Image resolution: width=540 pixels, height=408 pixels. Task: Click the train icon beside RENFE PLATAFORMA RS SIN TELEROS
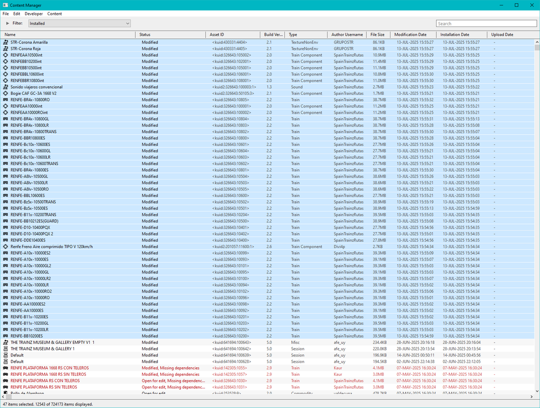tap(6, 387)
